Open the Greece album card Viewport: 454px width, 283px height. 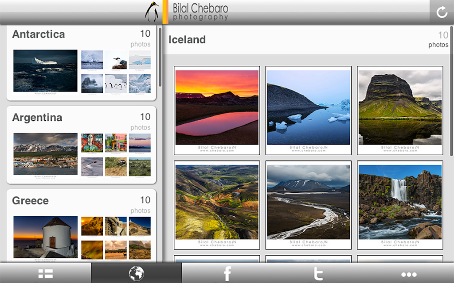click(82, 226)
